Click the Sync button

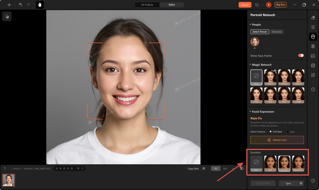[288, 183]
